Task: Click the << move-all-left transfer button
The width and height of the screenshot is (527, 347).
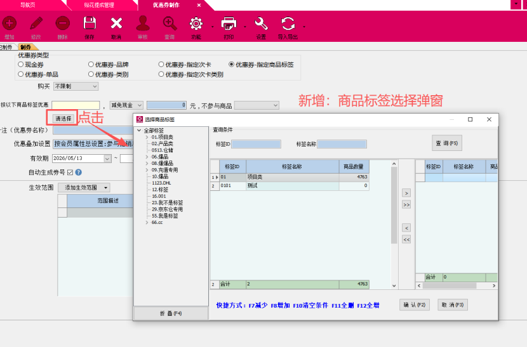Action: (406, 240)
